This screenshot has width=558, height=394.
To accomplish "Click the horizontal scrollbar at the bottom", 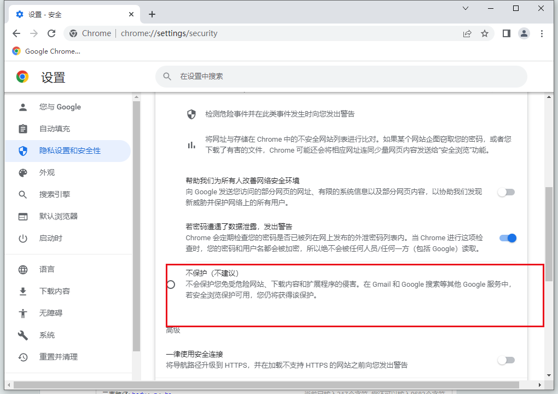I will click(266, 385).
